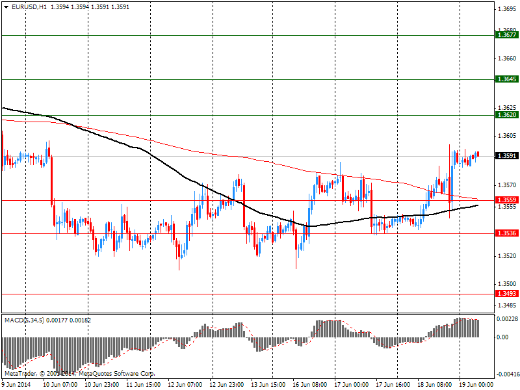
Task: Click the 1.3605 price axis label
Action: click(x=507, y=136)
